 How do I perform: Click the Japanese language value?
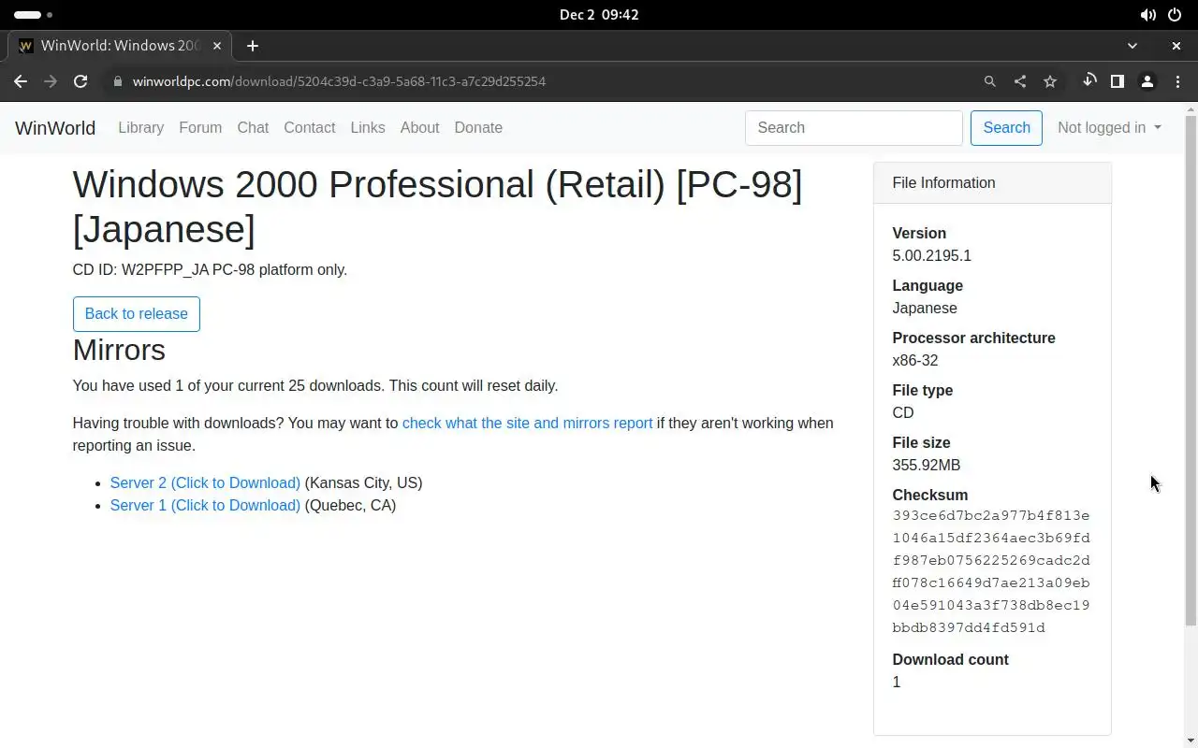tap(925, 309)
